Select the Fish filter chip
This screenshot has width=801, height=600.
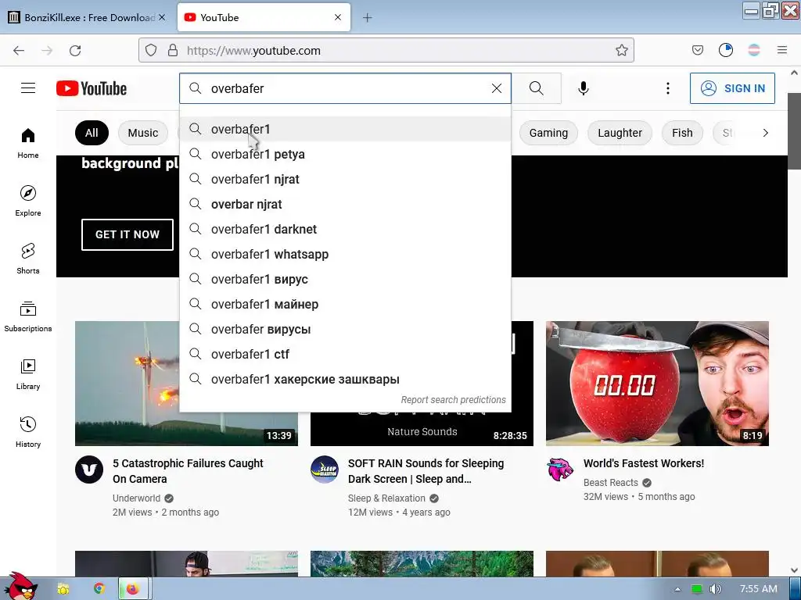(682, 133)
